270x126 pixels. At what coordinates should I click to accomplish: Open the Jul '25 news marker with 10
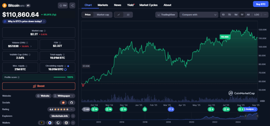click(x=226, y=109)
